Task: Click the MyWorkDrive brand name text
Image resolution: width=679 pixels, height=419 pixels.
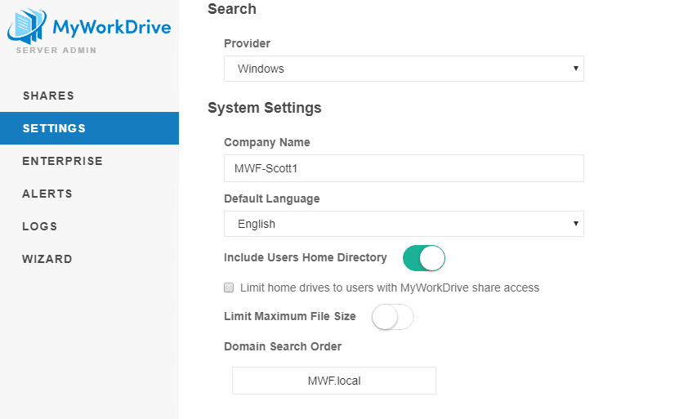Action: click(111, 27)
